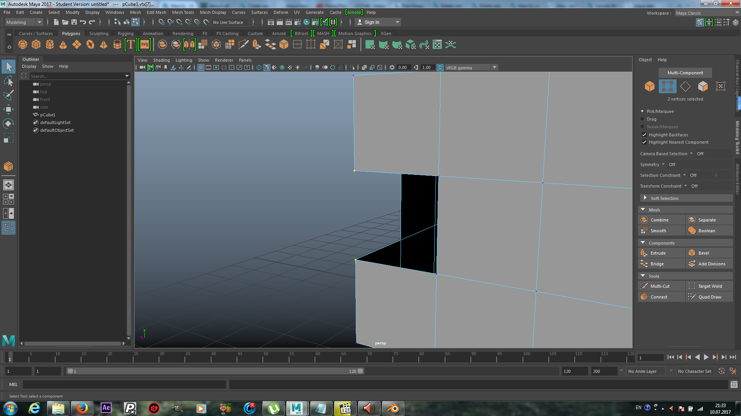Collapse the Components section

pyautogui.click(x=685, y=243)
